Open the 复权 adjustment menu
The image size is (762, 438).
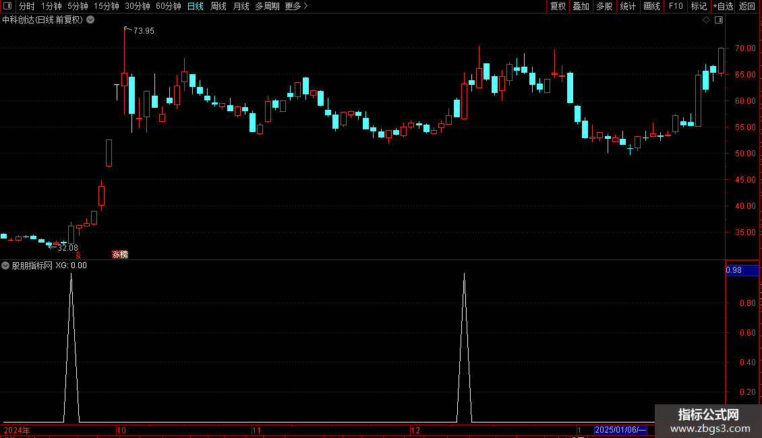[558, 6]
